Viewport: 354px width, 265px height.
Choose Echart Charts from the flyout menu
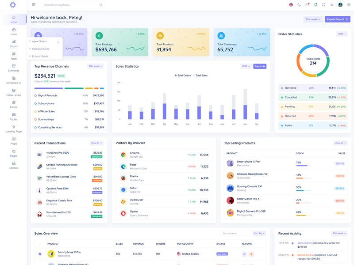(x=40, y=57)
